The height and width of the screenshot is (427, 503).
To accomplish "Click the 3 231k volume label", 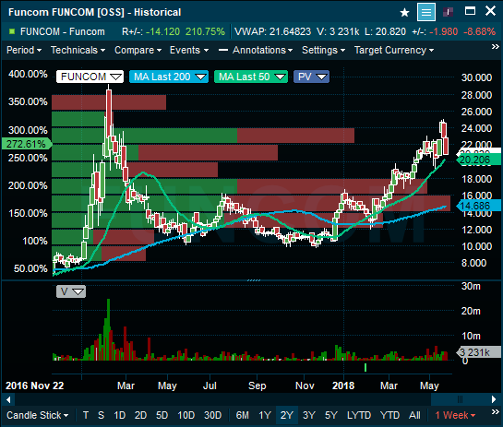I will (x=478, y=352).
